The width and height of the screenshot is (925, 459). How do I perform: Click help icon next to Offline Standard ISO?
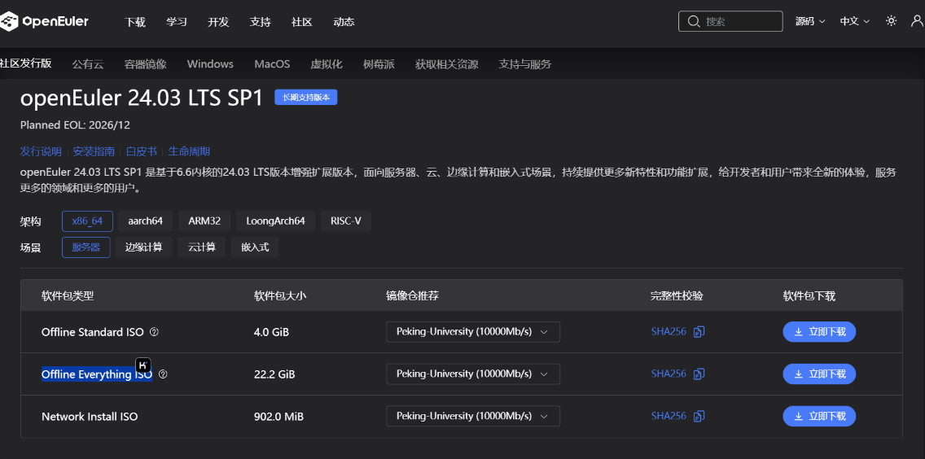tap(155, 332)
